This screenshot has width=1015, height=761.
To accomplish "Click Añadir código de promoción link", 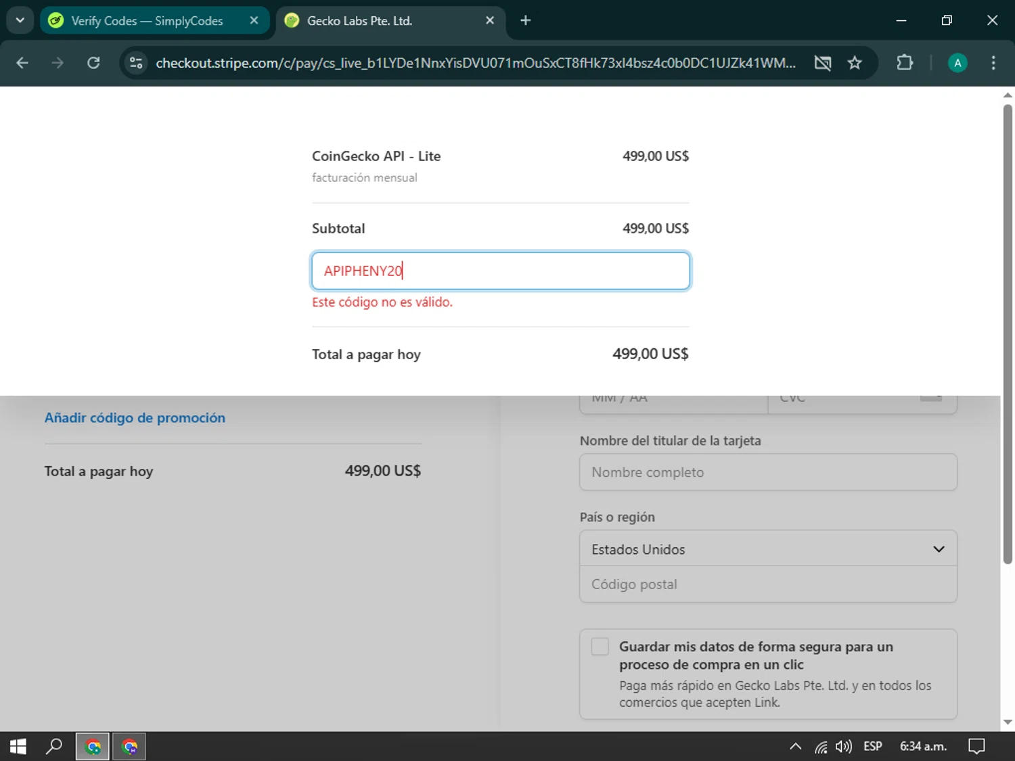I will click(135, 417).
